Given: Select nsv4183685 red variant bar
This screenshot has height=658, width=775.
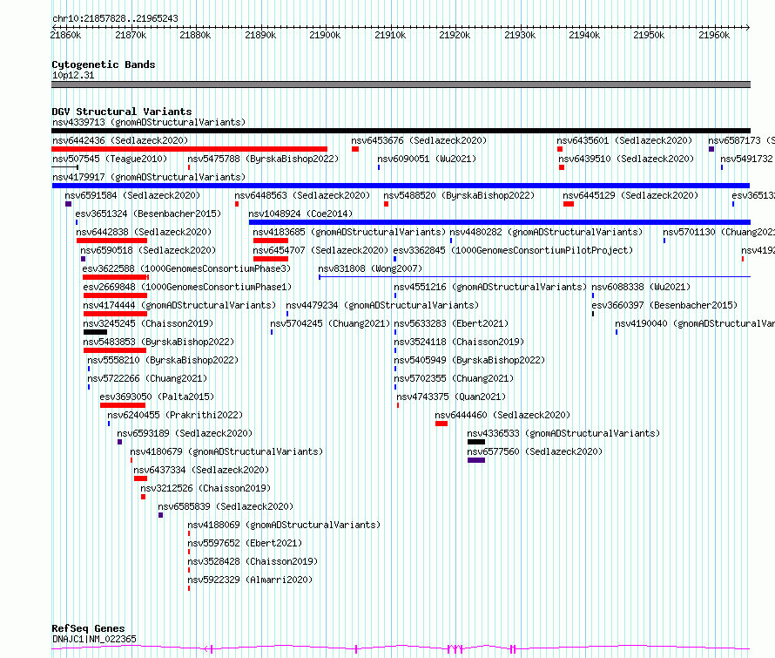Looking at the screenshot, I should [270, 241].
